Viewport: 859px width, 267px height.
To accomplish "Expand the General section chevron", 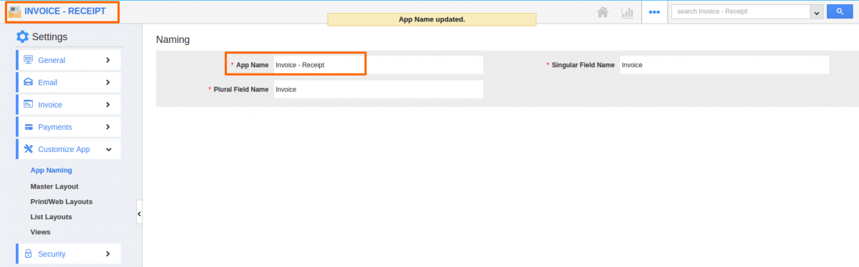I will pyautogui.click(x=108, y=60).
